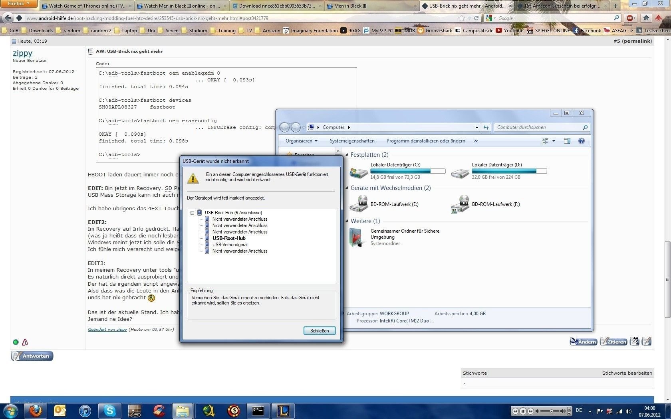Expand Explorer toolbar overflow chevron
The width and height of the screenshot is (671, 419).
(x=476, y=141)
